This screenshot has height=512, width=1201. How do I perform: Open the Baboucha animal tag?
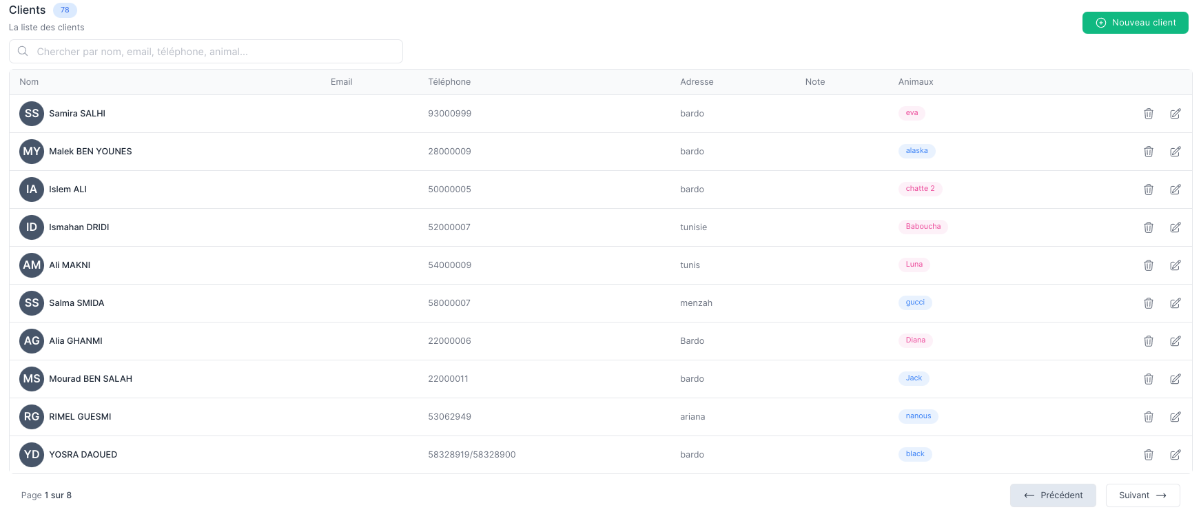coord(923,227)
